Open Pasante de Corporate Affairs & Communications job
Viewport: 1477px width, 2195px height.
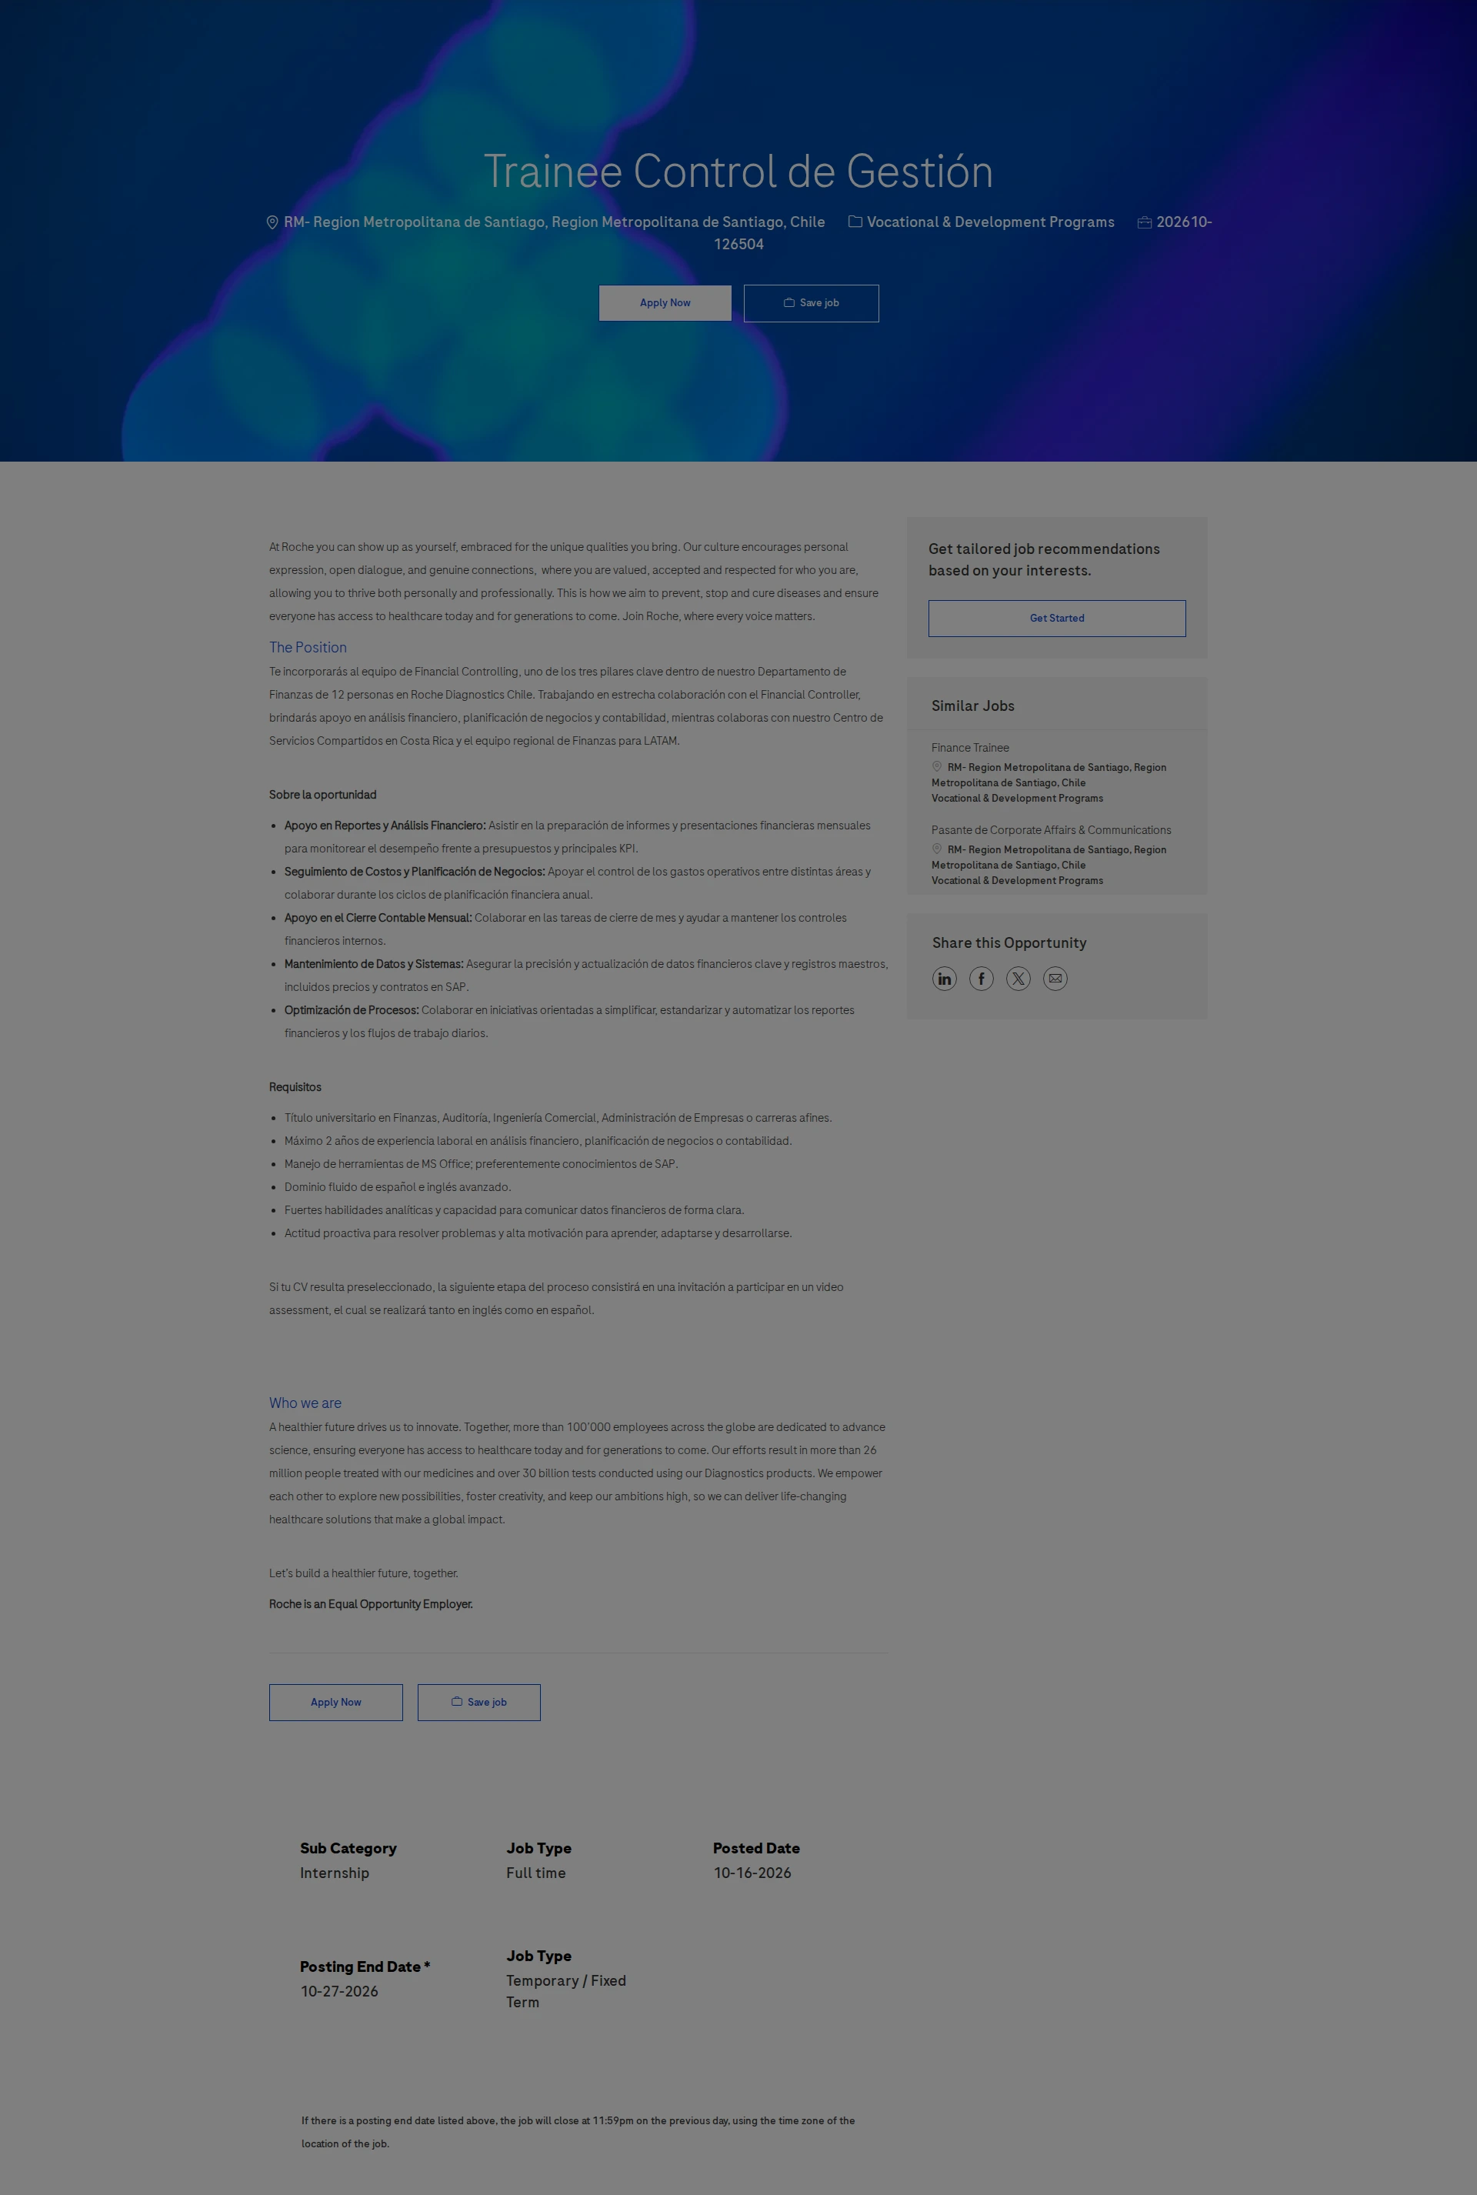coord(1052,830)
